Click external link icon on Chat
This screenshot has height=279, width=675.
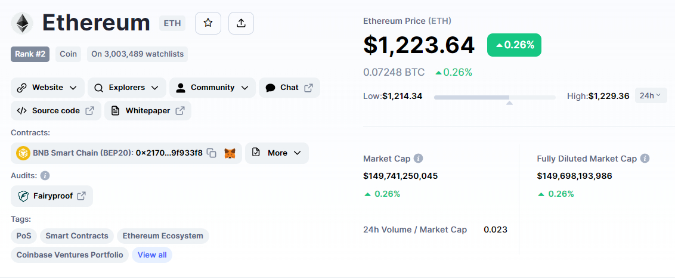coord(309,88)
